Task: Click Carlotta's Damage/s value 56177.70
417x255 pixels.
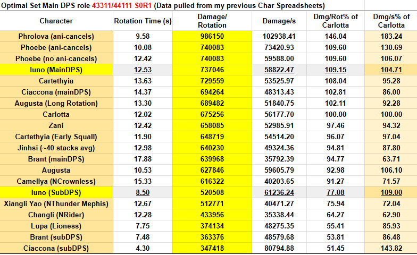Action: [x=279, y=115]
